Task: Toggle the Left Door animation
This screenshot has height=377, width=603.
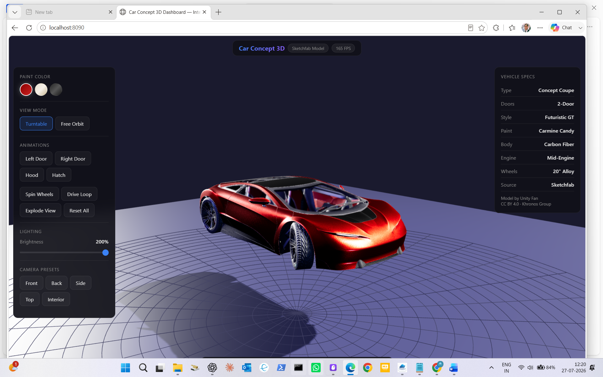Action: (36, 159)
